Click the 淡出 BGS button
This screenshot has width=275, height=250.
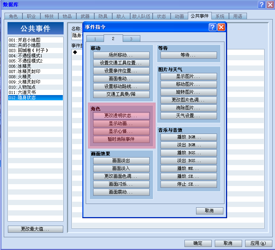click(189, 161)
